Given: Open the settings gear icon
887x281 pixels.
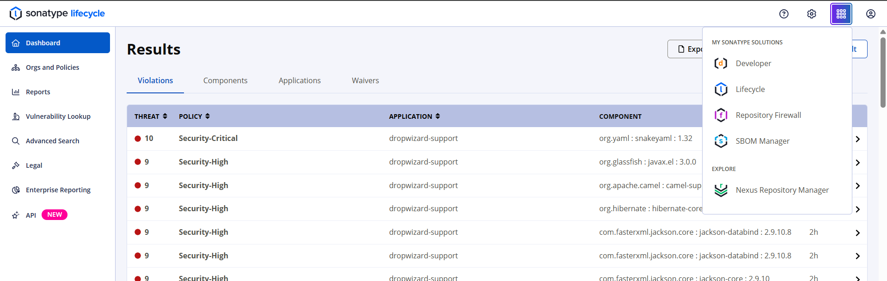Looking at the screenshot, I should coord(812,14).
